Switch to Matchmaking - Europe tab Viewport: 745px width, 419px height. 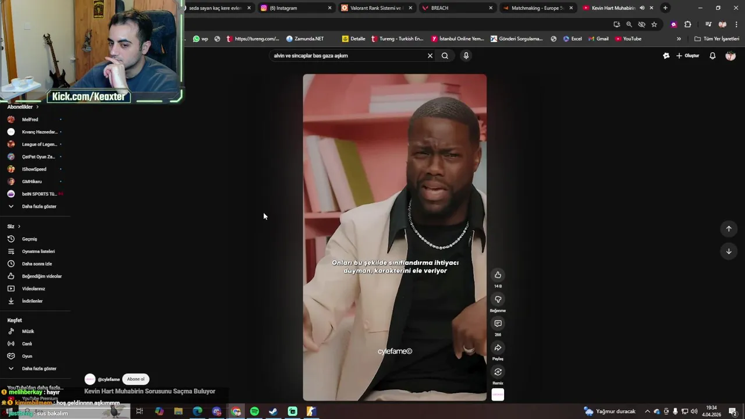[x=537, y=8]
